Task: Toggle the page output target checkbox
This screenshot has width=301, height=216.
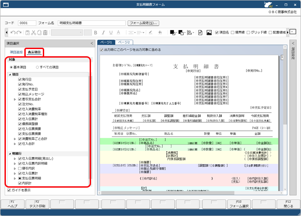Action: (102, 50)
